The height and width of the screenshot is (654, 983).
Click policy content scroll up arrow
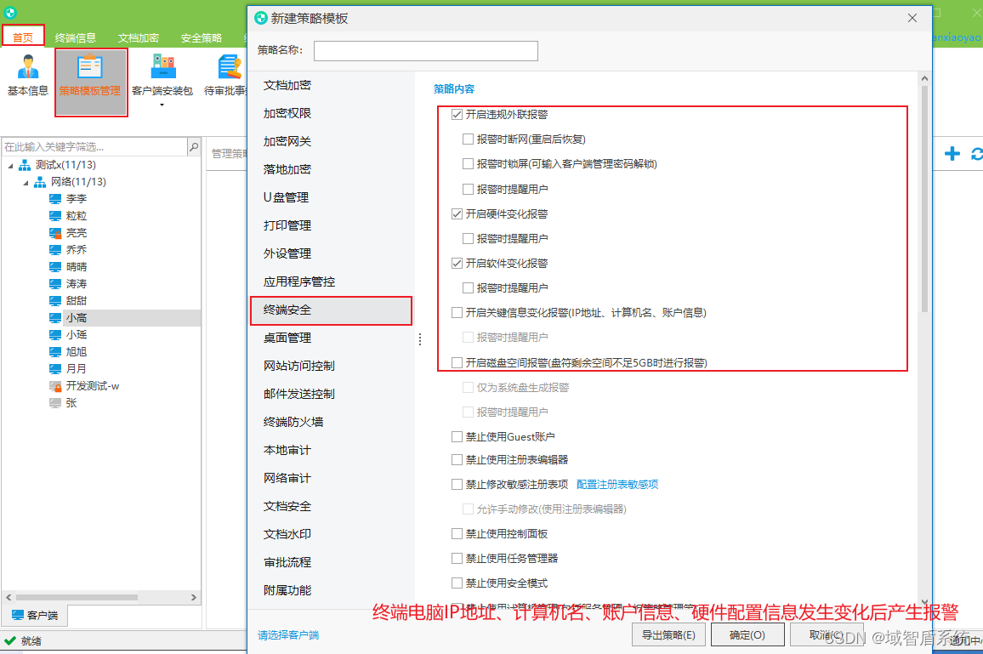[x=924, y=79]
